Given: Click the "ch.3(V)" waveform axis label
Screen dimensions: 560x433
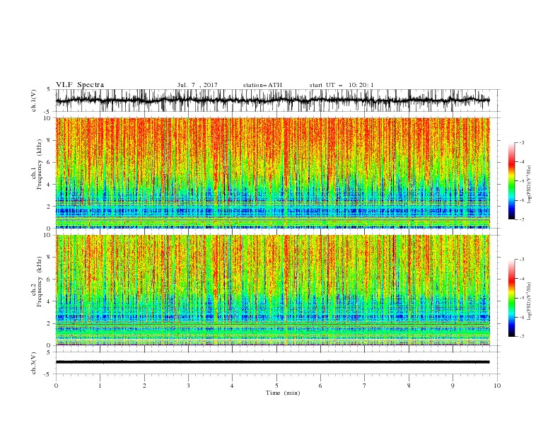Looking at the screenshot, I should [x=34, y=363].
